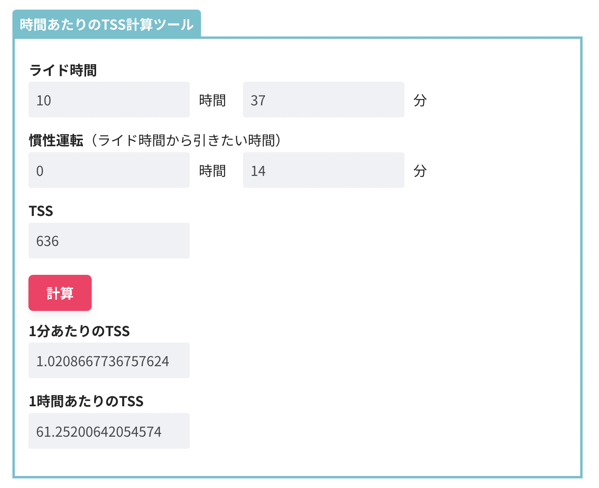Click the ライド時間 label
This screenshot has height=488, width=599.
(x=63, y=71)
